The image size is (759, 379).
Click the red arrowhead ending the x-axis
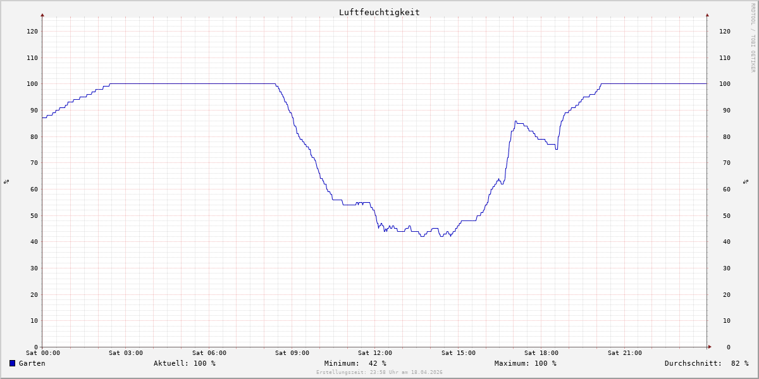point(709,347)
